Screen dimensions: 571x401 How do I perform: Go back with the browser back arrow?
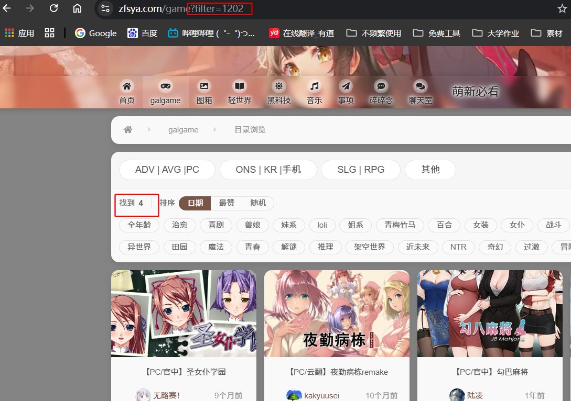[7, 8]
